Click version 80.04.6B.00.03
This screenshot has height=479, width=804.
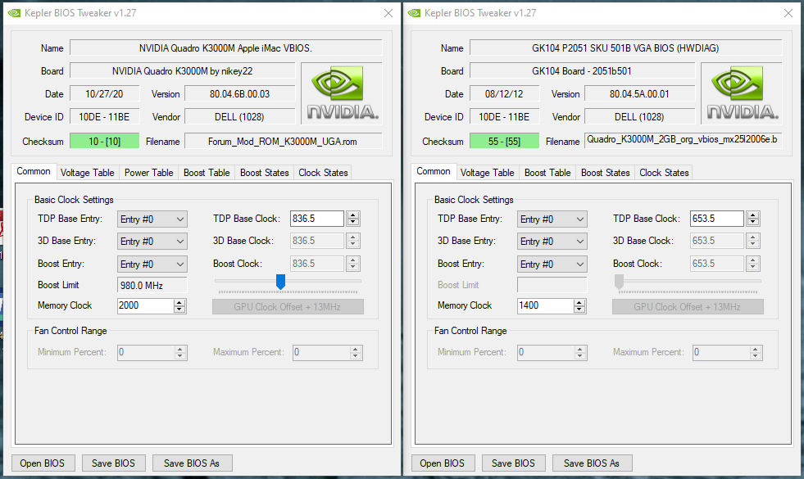tap(239, 93)
